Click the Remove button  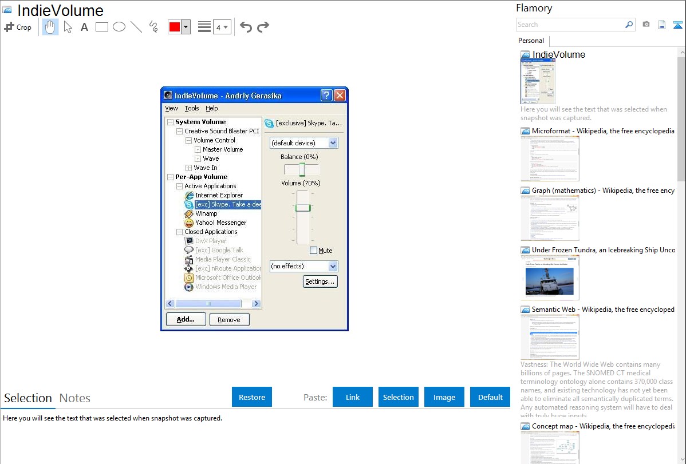[230, 320]
